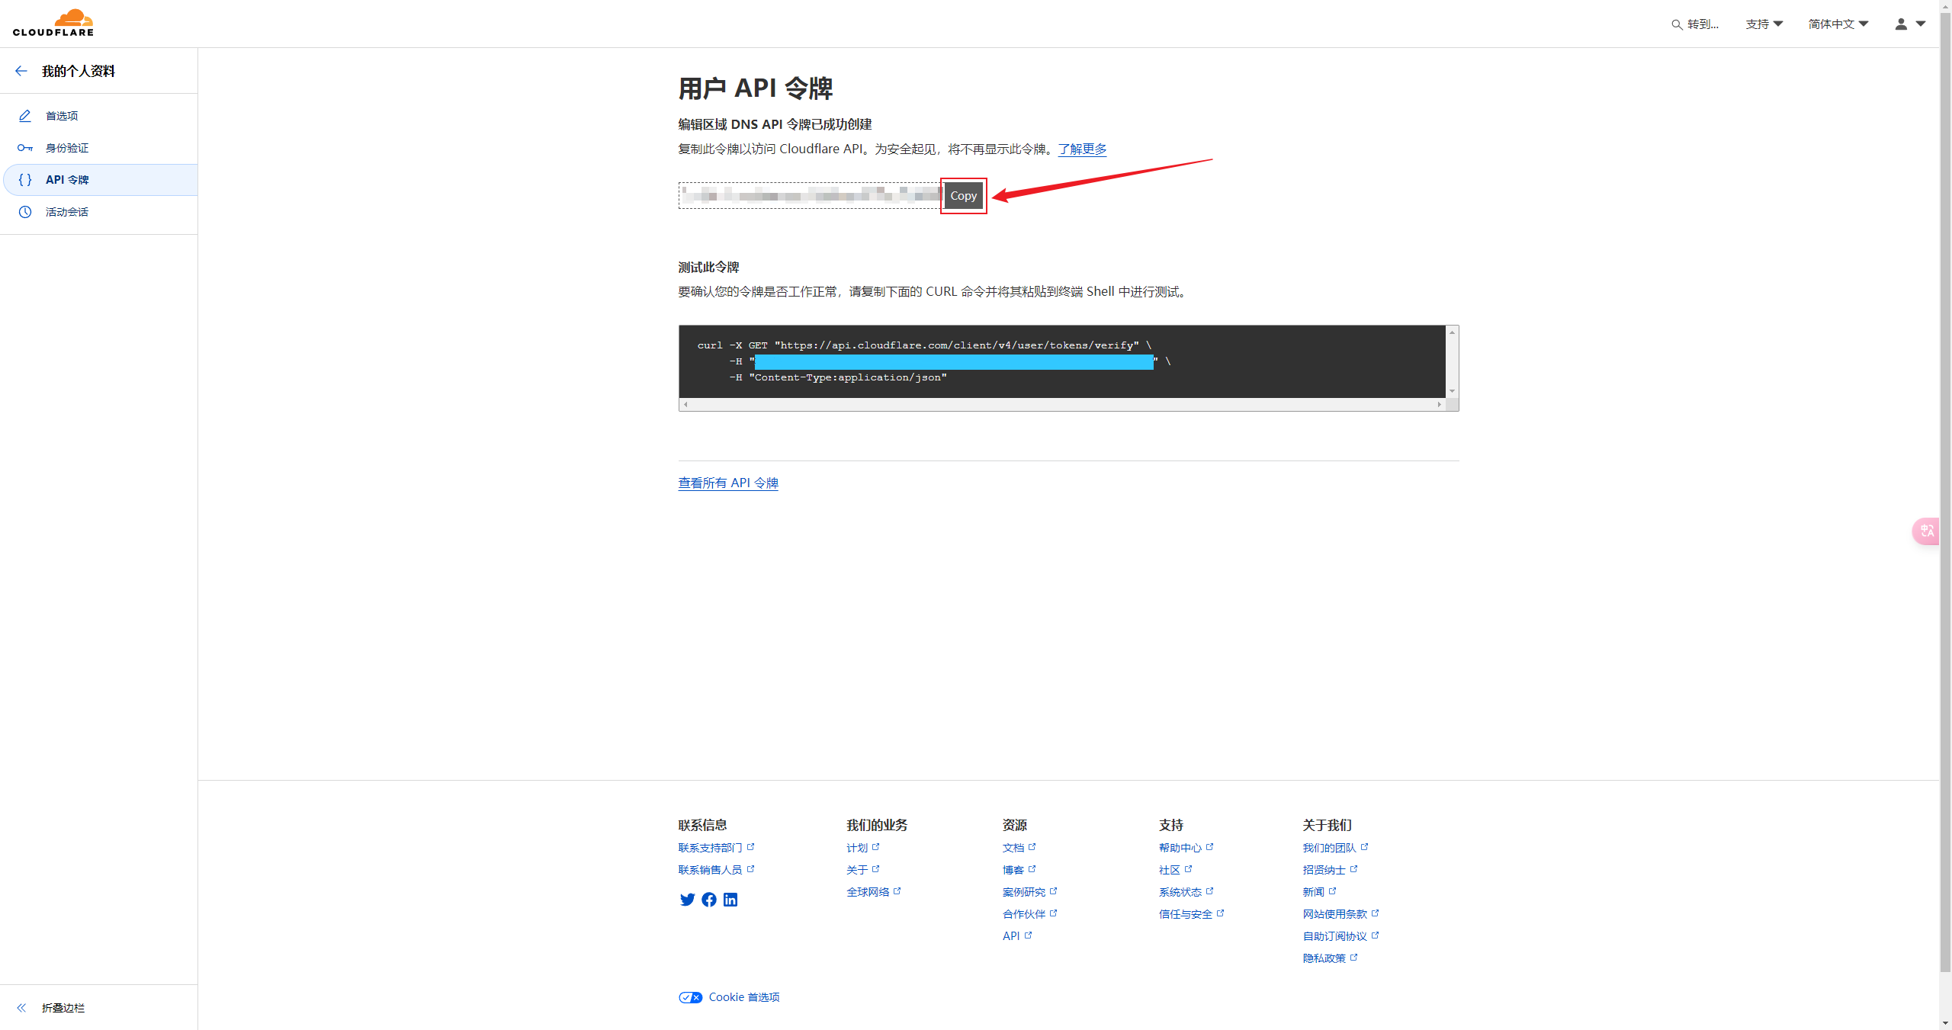Go back using the arrow beside 我的个人资料
The image size is (1952, 1030).
21,71
